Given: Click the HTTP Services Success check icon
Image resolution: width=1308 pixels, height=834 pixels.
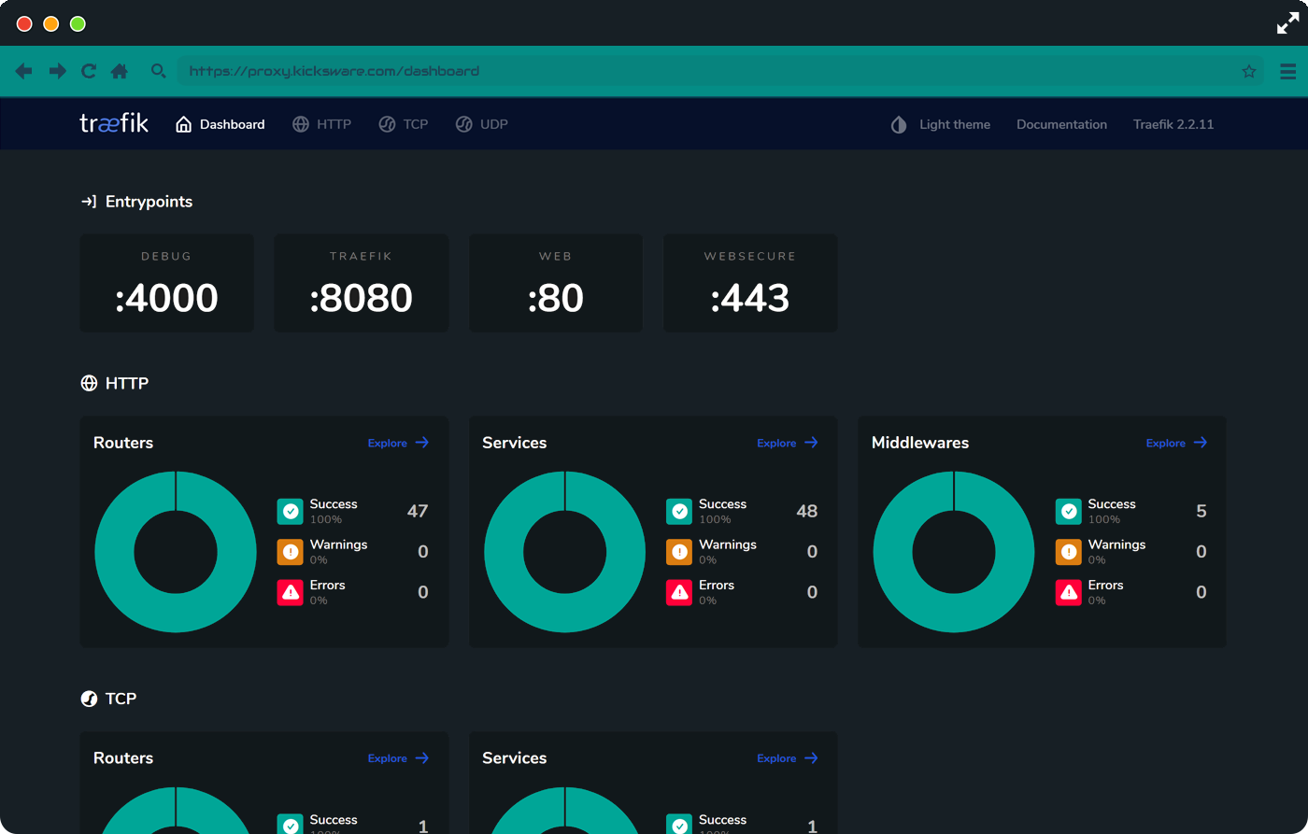Looking at the screenshot, I should coord(679,511).
